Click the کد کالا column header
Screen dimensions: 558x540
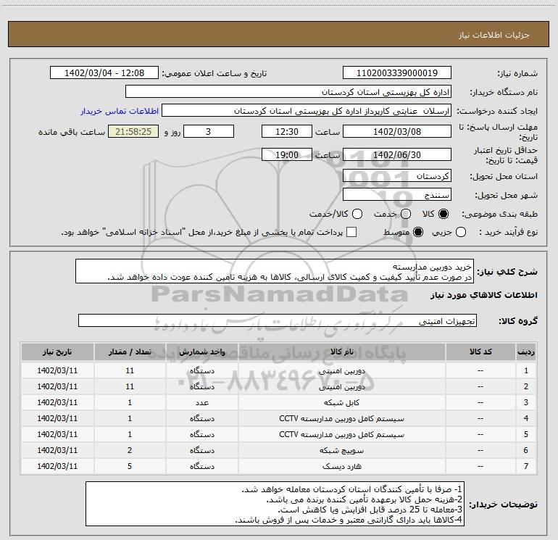tap(480, 352)
